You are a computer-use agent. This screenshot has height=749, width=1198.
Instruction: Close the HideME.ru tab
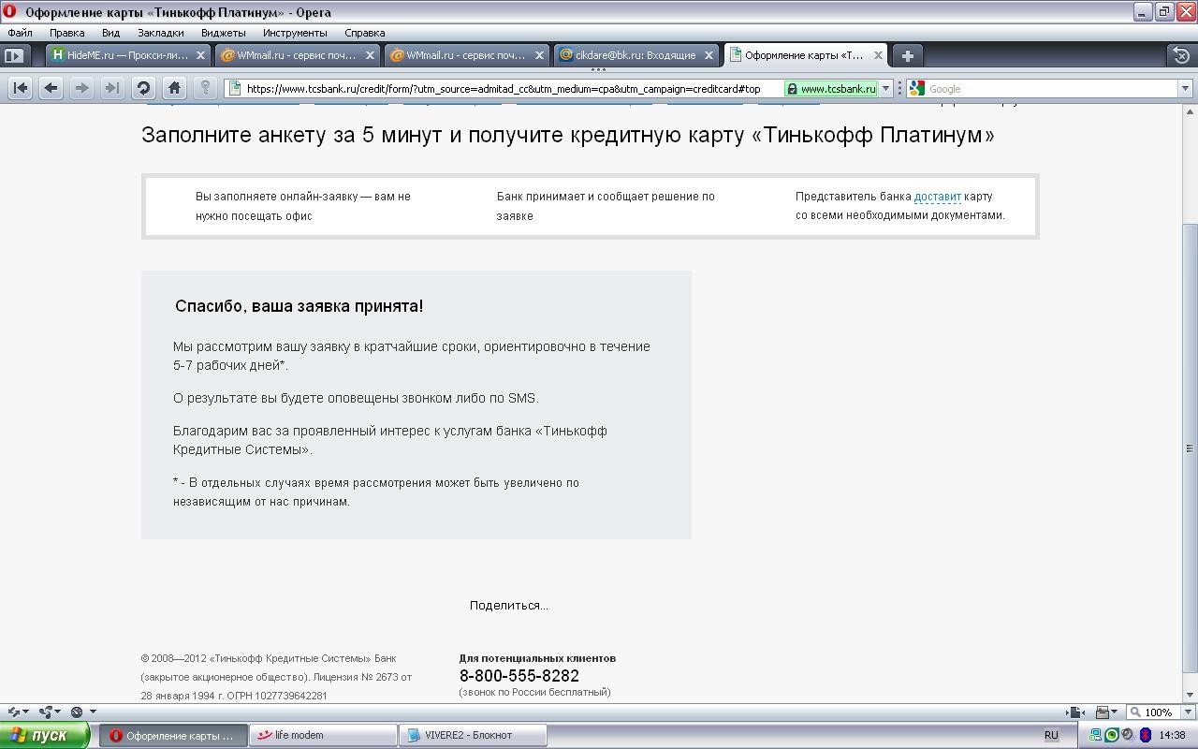[200, 55]
